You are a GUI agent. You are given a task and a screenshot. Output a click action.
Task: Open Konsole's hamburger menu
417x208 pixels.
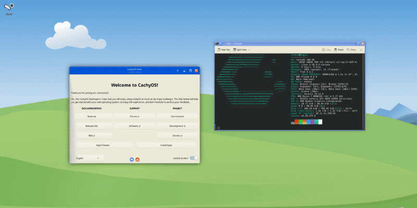point(361,50)
